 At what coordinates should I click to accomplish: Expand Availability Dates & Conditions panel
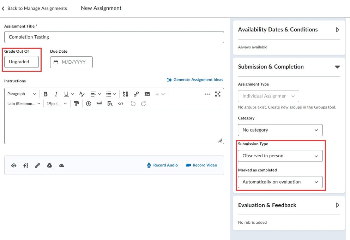(338, 30)
